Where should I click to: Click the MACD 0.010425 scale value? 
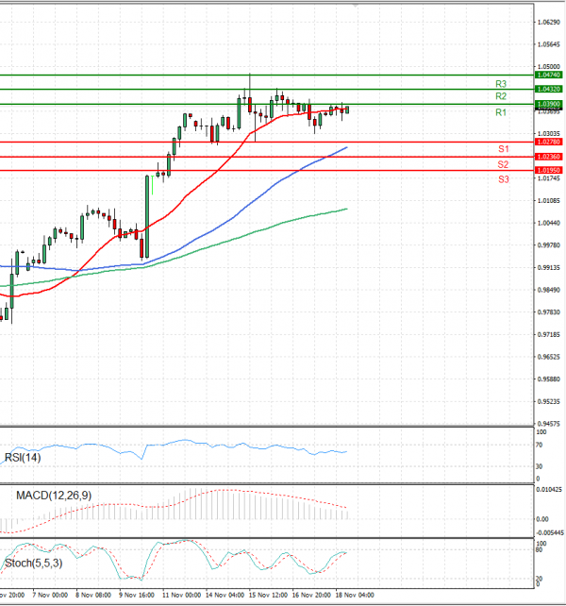[549, 490]
